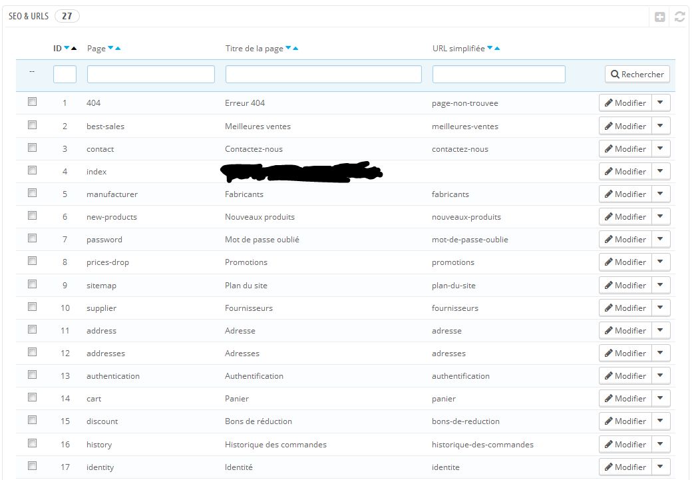The image size is (696, 480).
Task: Focus the Titre de la page filter field
Action: pos(323,74)
